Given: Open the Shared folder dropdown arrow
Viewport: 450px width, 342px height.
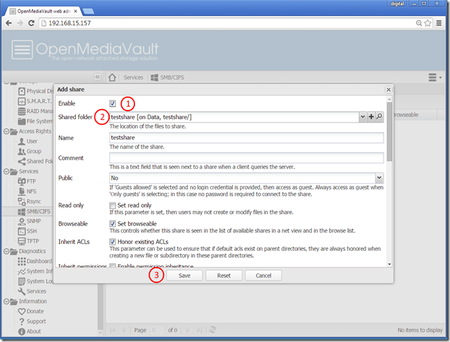Looking at the screenshot, I should [363, 116].
